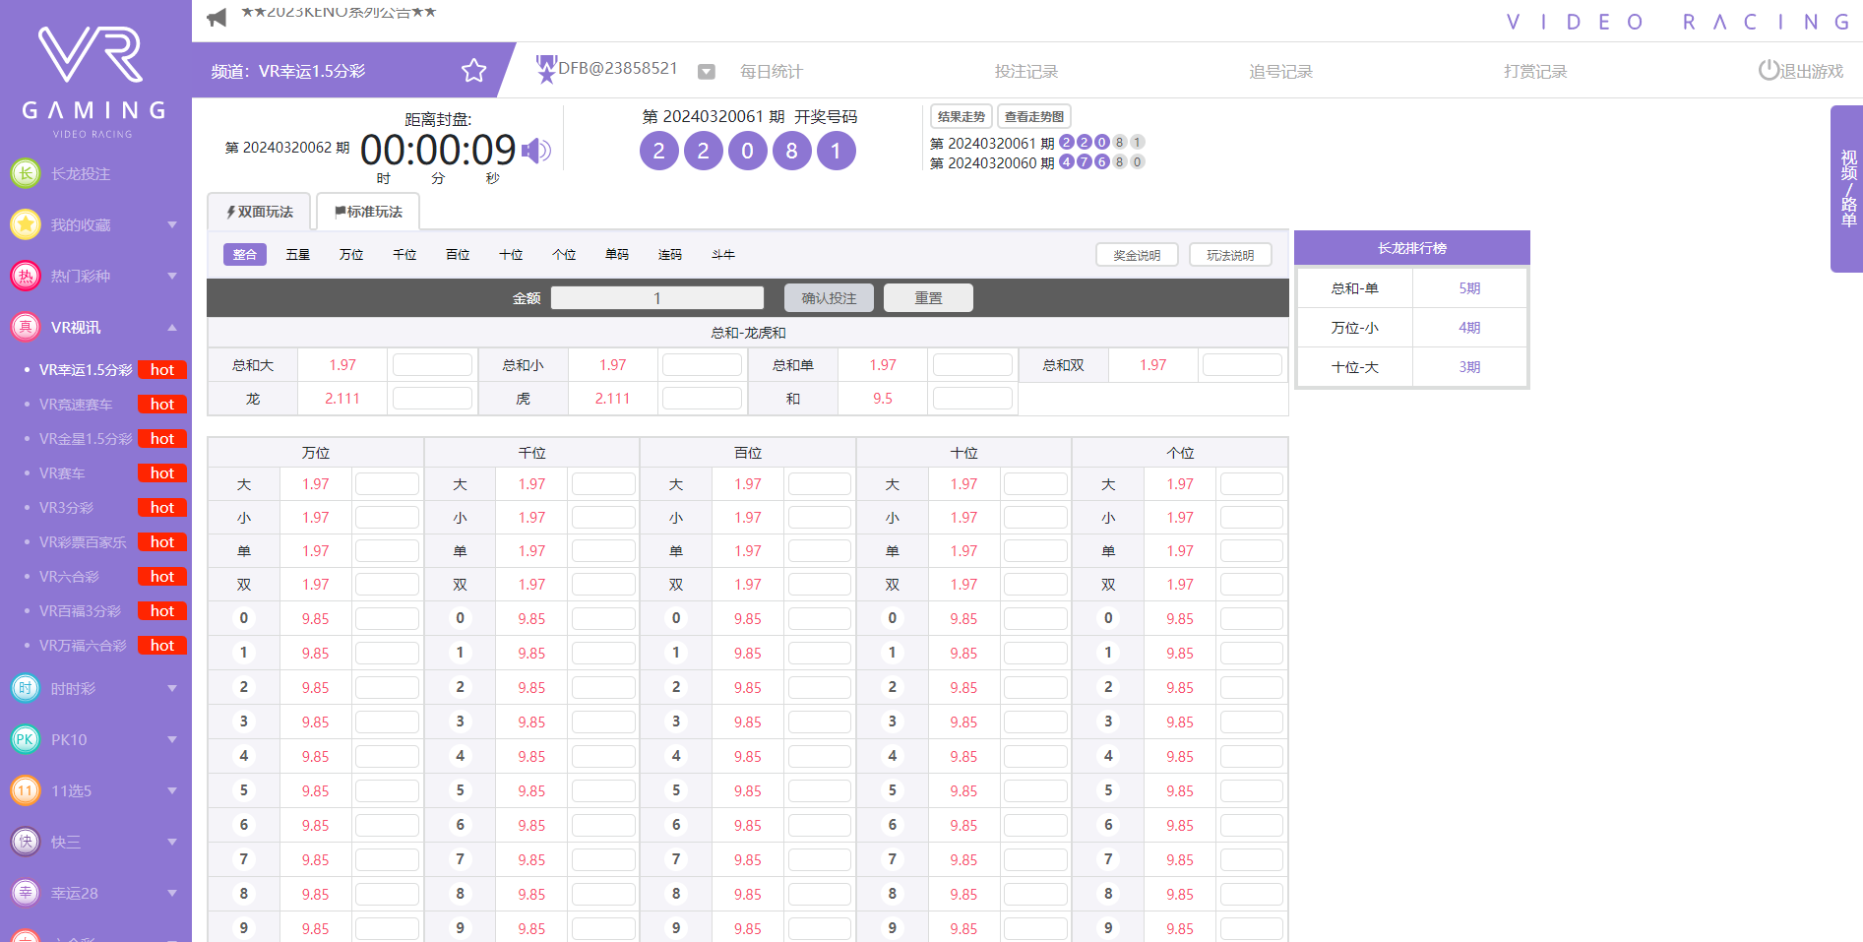The width and height of the screenshot is (1863, 942).
Task: Open the 奖金说明 prize explanation
Action: click(x=1136, y=254)
